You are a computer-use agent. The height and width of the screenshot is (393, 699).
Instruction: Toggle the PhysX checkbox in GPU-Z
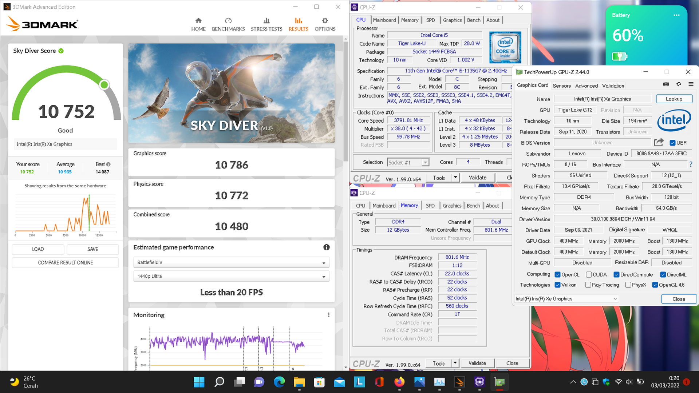[628, 285]
